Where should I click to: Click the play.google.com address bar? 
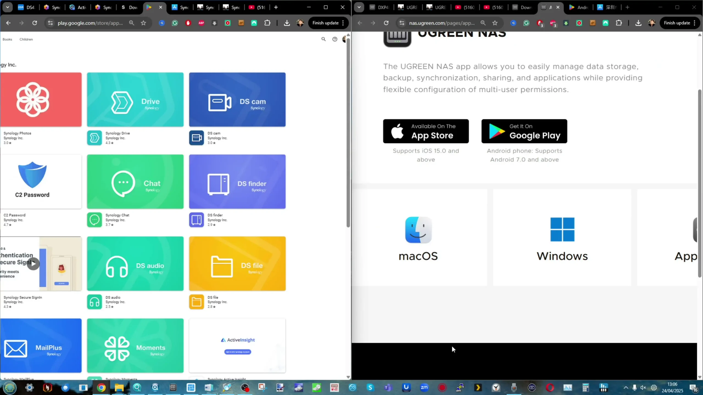click(90, 23)
